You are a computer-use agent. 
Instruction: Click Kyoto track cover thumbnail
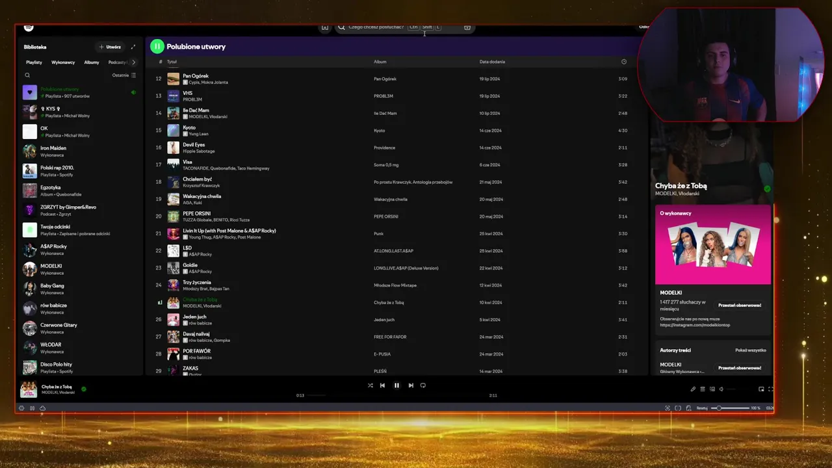173,131
